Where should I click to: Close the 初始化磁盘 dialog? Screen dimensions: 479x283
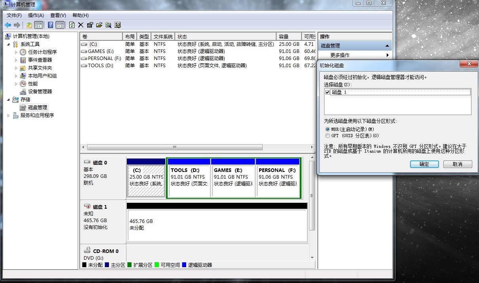click(469, 64)
